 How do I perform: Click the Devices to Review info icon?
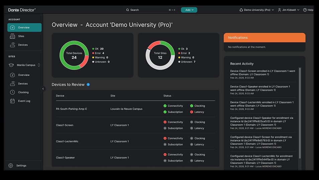(x=88, y=85)
